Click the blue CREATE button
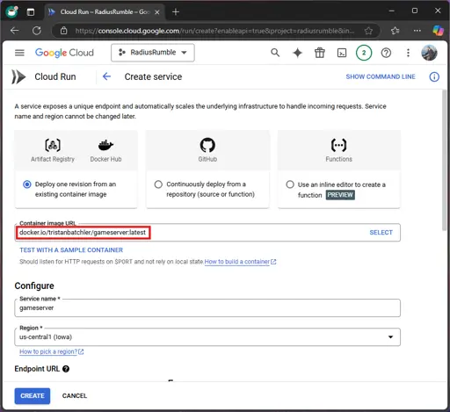 pos(33,396)
